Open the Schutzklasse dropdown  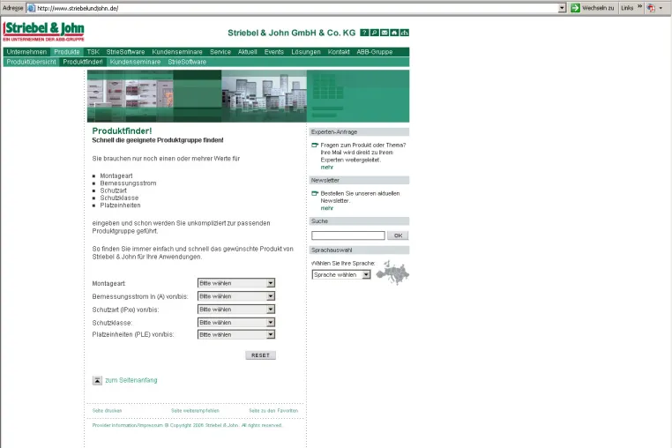point(236,323)
